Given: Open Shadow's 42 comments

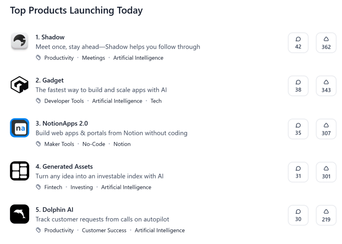Looking at the screenshot, I should 298,43.
